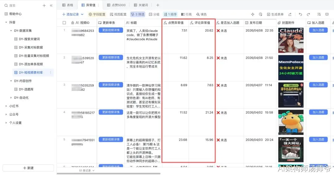Click the 标题 column header

tap(143, 23)
